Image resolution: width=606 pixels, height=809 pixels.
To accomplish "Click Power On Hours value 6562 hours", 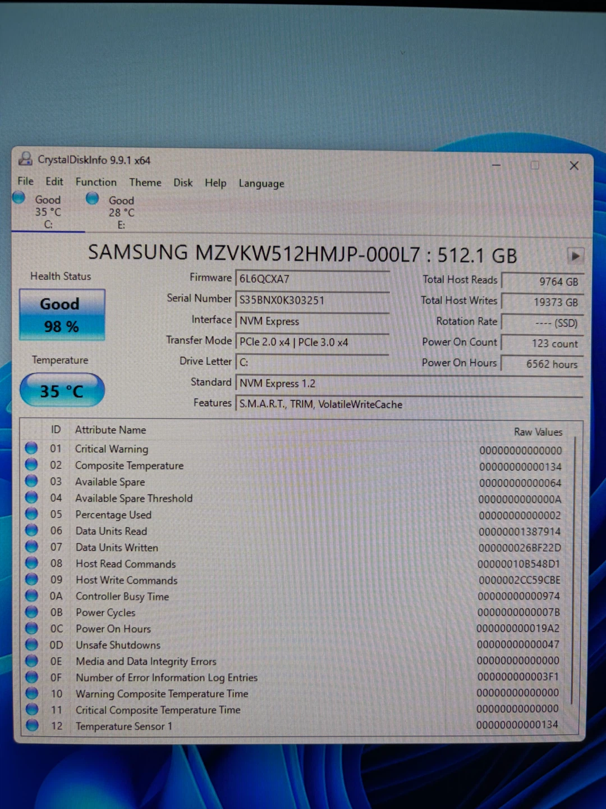I will pyautogui.click(x=542, y=364).
